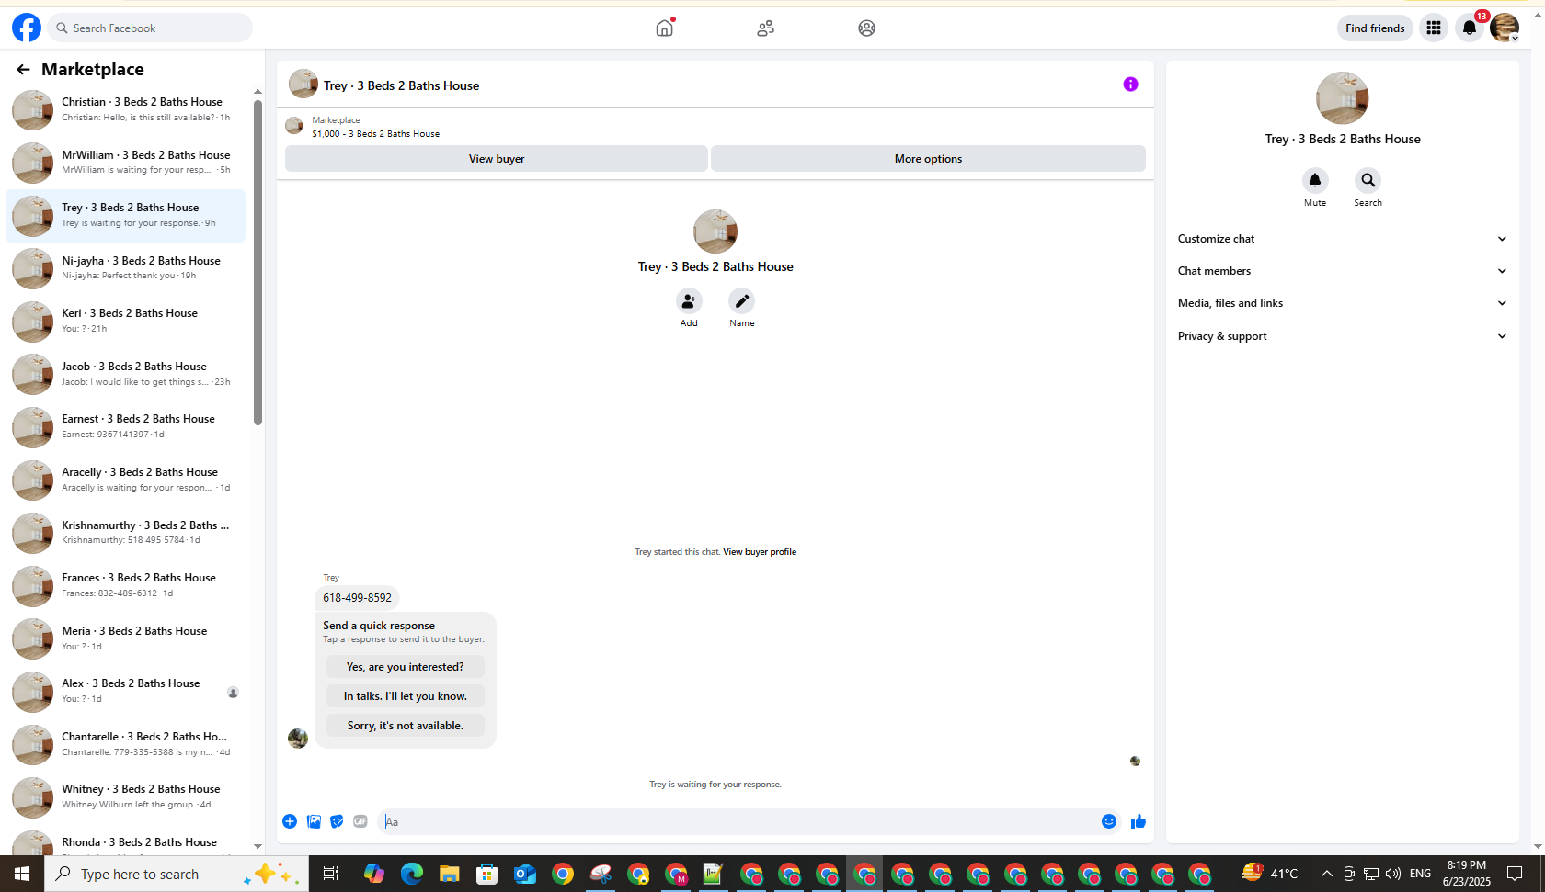
Task: Click the View buyer button
Action: [x=497, y=159]
